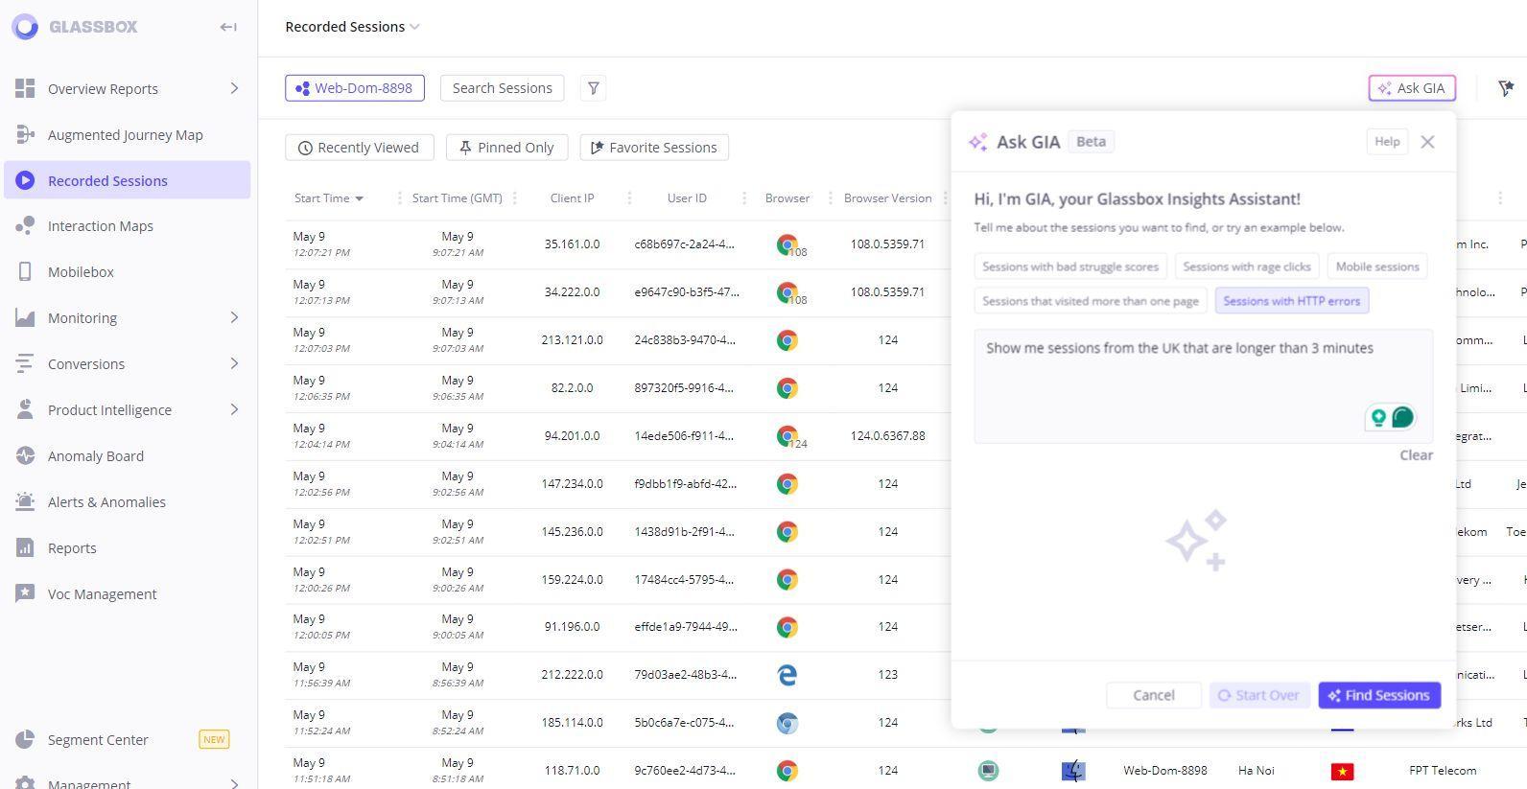
Task: Sort sessions by the Start Time column header
Action: tap(322, 198)
